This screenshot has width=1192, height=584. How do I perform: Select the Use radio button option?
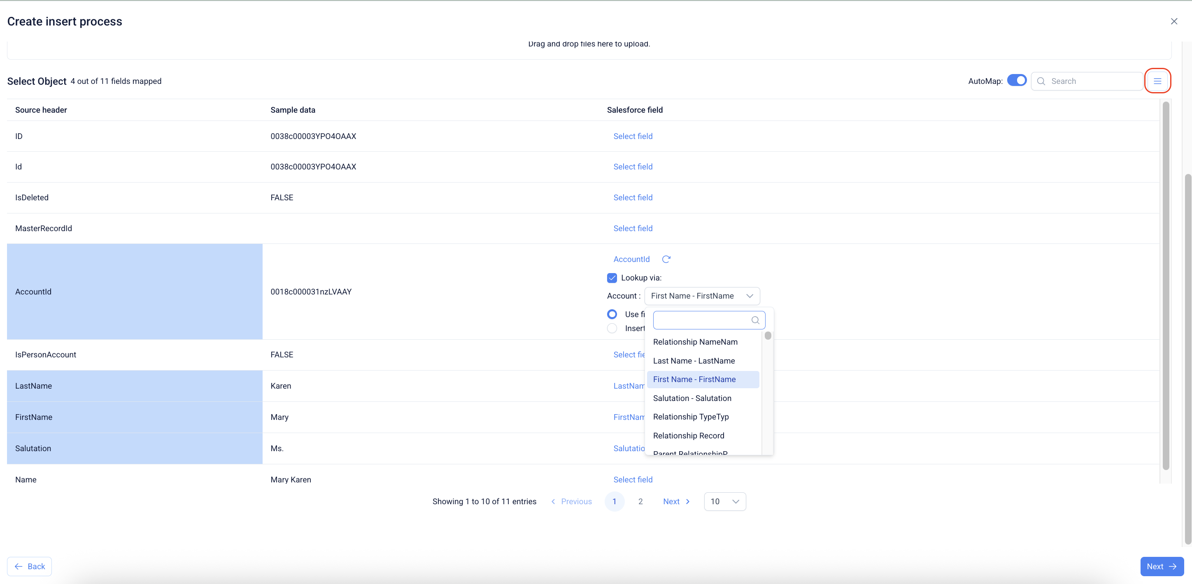point(612,314)
